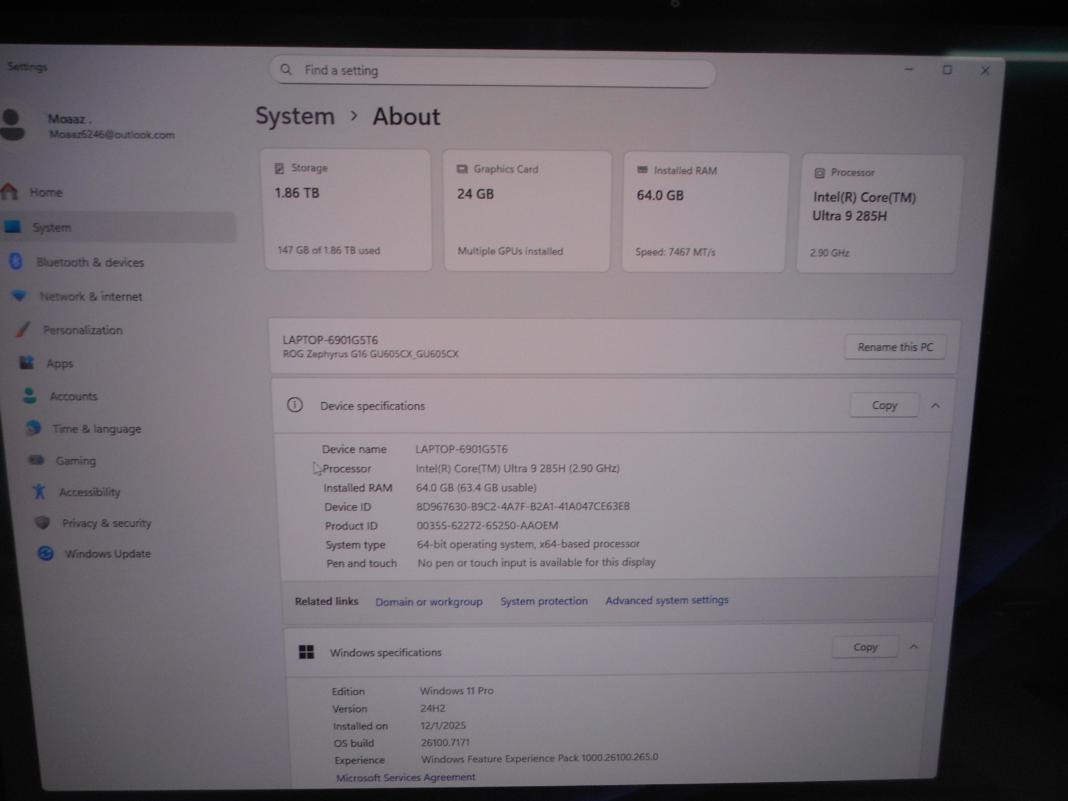Viewport: 1068px width, 801px height.
Task: Click the Windows Update arrows icon
Action: coord(45,553)
